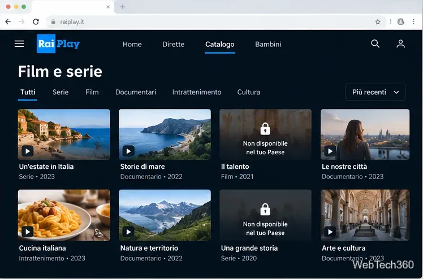Open a new browser tab
Screen dimensions: 423x279
pos(123,7)
